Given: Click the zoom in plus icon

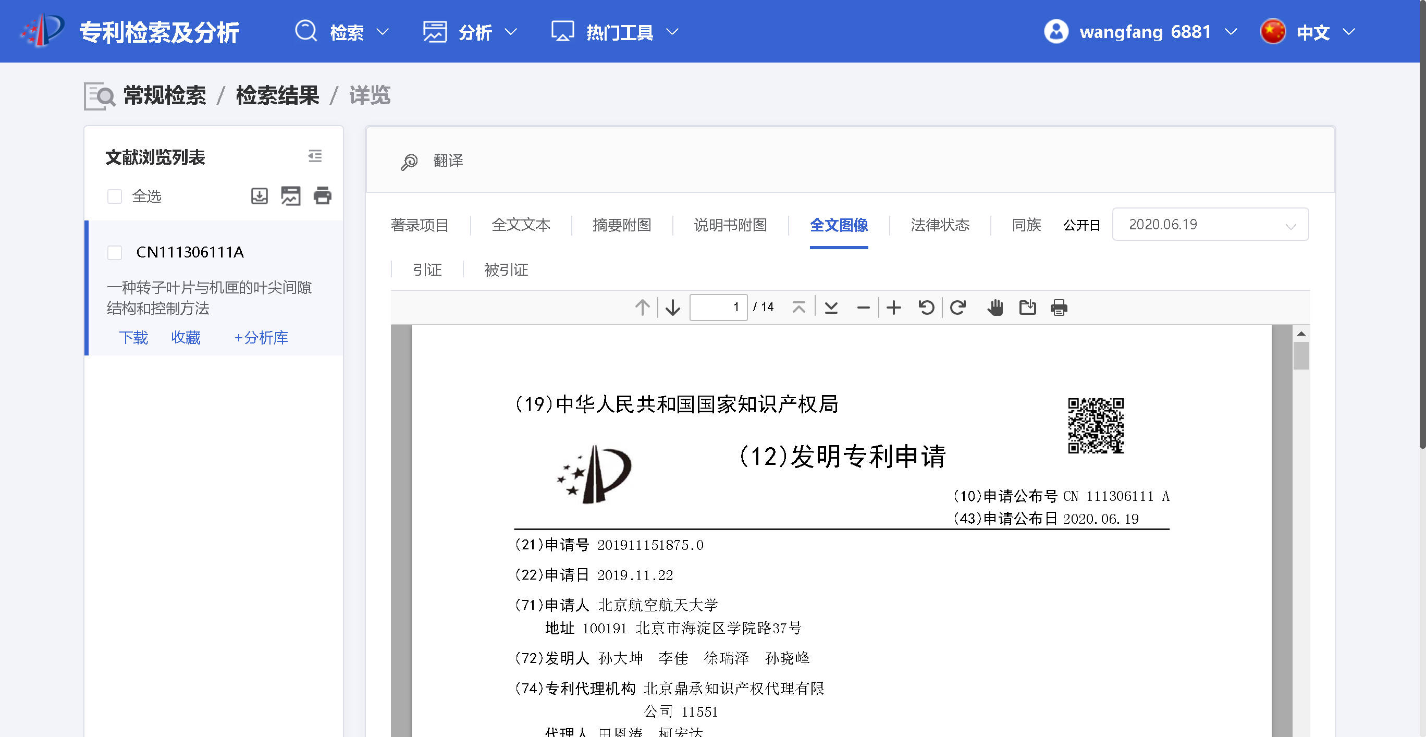Looking at the screenshot, I should point(893,308).
